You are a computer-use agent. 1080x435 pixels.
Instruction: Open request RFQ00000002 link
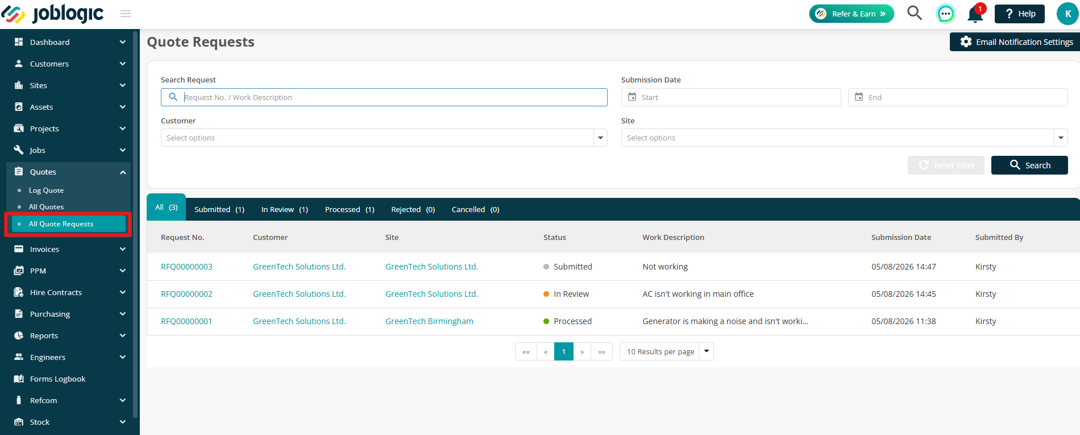(186, 294)
